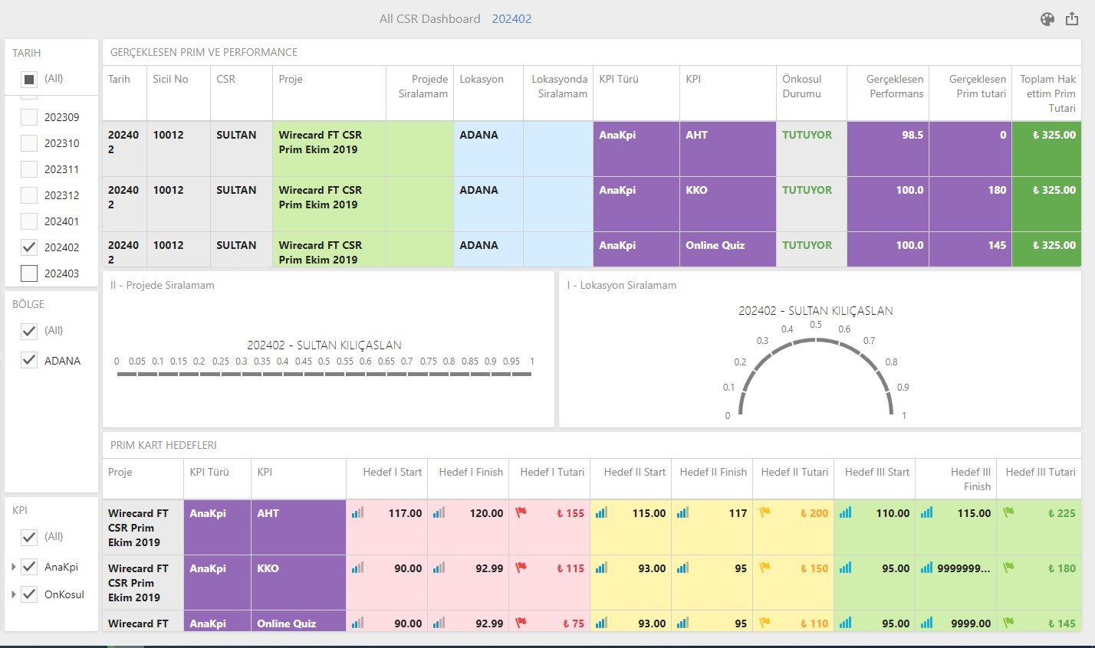Screen dimensions: 1095x648
Task: Click the yellow flag next to ₺ 200
Action: [765, 513]
